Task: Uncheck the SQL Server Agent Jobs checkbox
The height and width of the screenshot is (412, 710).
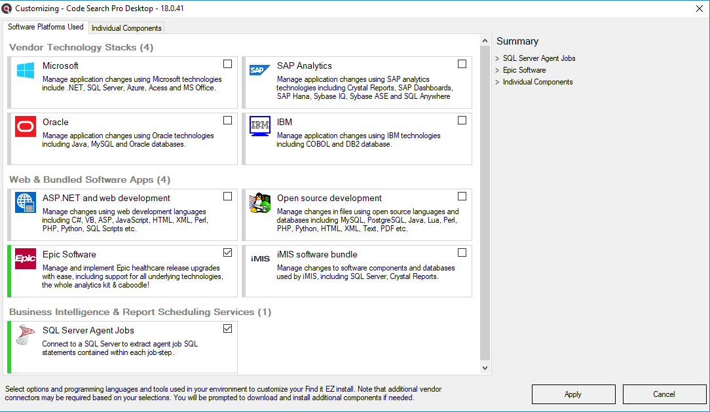Action: (x=228, y=329)
